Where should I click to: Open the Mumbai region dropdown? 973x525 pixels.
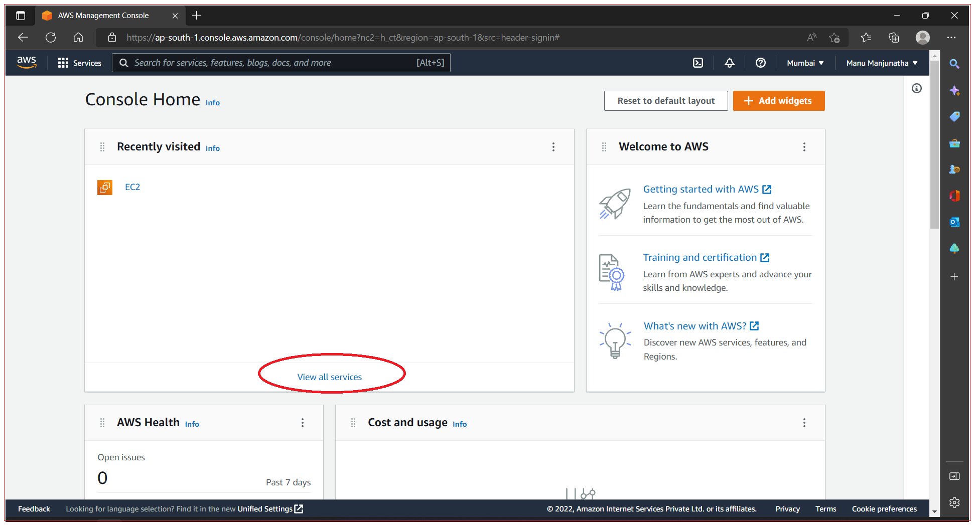point(804,63)
